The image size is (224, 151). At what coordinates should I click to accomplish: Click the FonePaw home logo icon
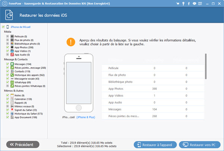pyautogui.click(x=5, y=4)
